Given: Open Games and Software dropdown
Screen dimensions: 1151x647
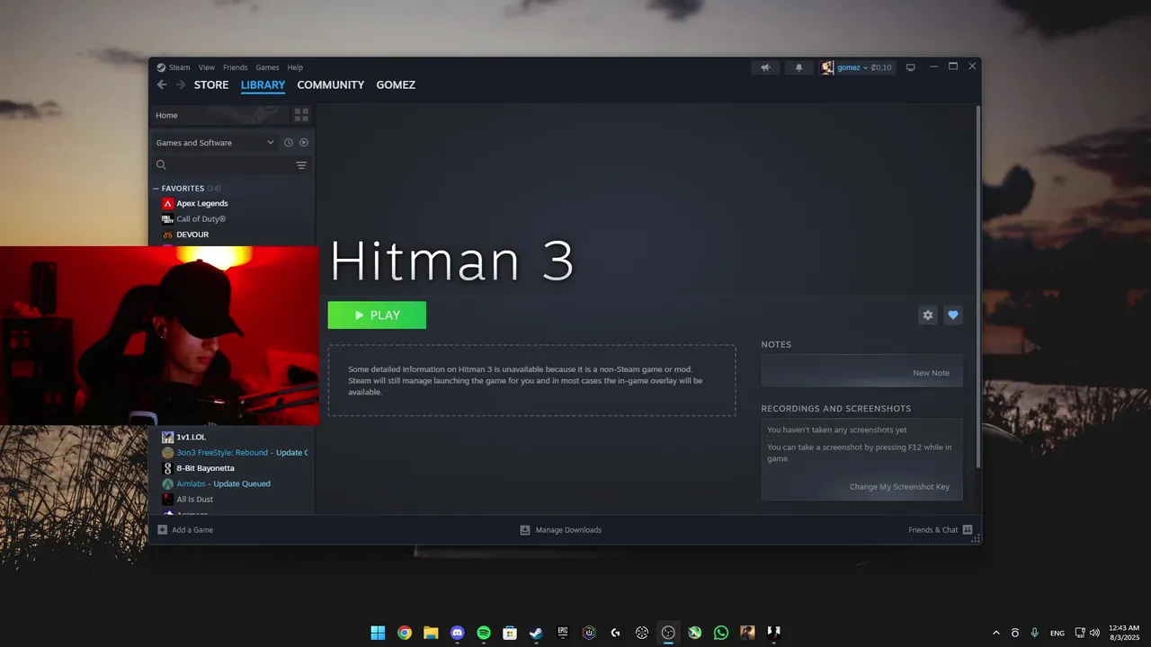Looking at the screenshot, I should 215,143.
